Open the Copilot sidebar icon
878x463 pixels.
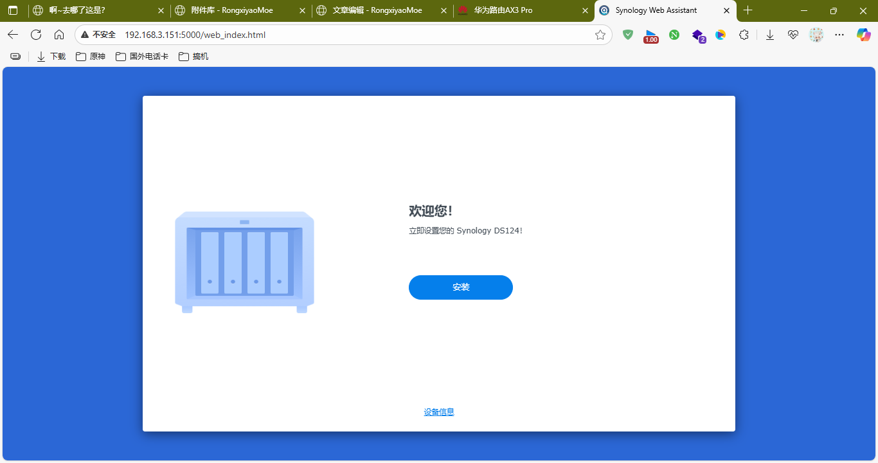click(x=864, y=35)
